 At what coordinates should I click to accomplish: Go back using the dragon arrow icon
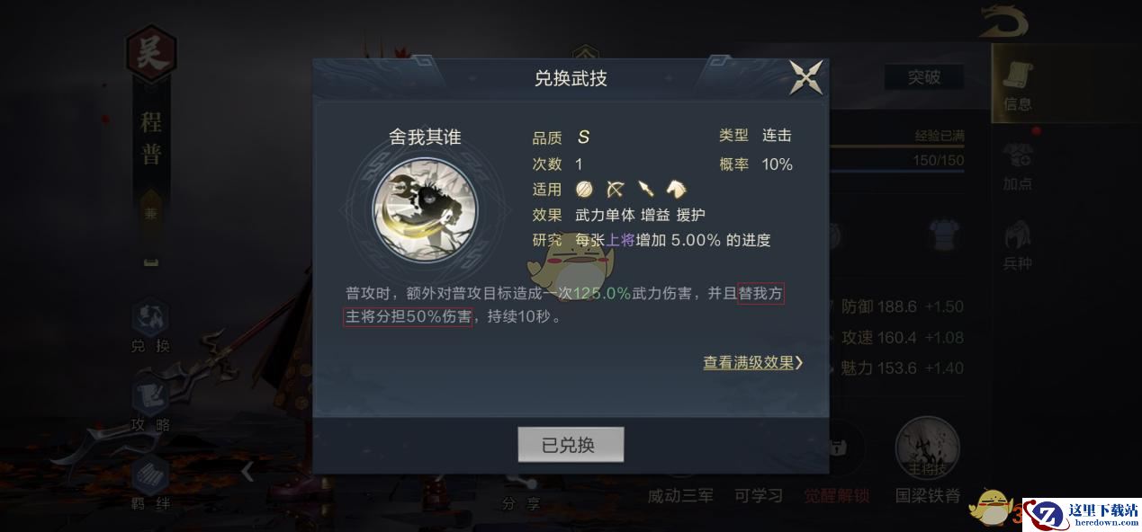(1012, 22)
